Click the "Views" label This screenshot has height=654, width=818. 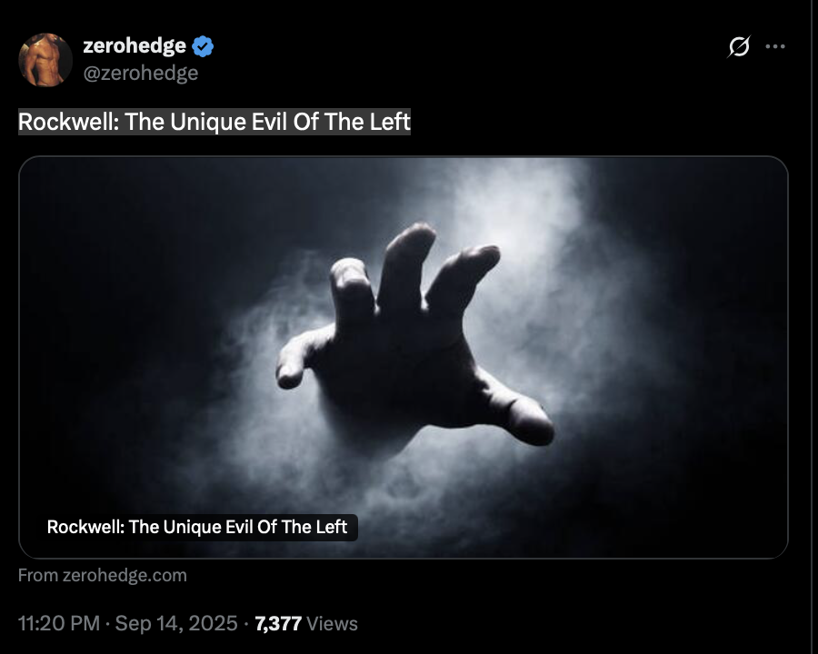coord(333,624)
